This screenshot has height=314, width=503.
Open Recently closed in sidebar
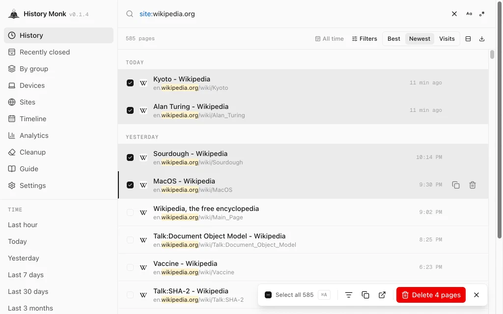click(59, 52)
